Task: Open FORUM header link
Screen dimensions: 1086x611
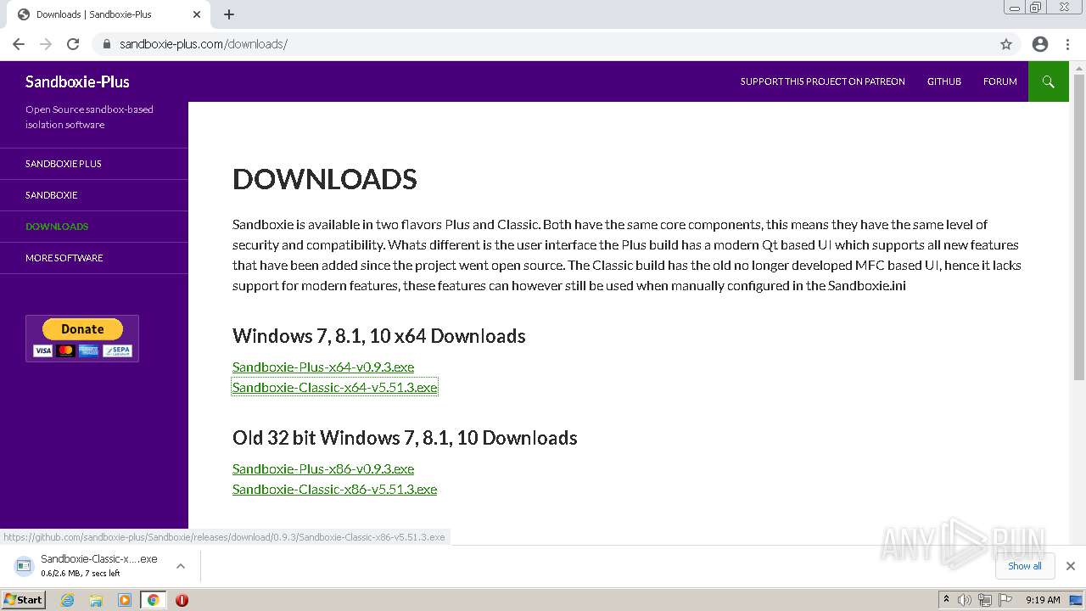Action: coord(1000,81)
